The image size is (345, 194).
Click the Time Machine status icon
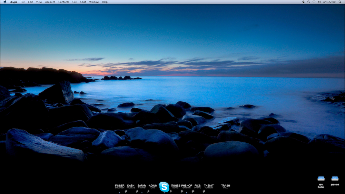click(308, 2)
